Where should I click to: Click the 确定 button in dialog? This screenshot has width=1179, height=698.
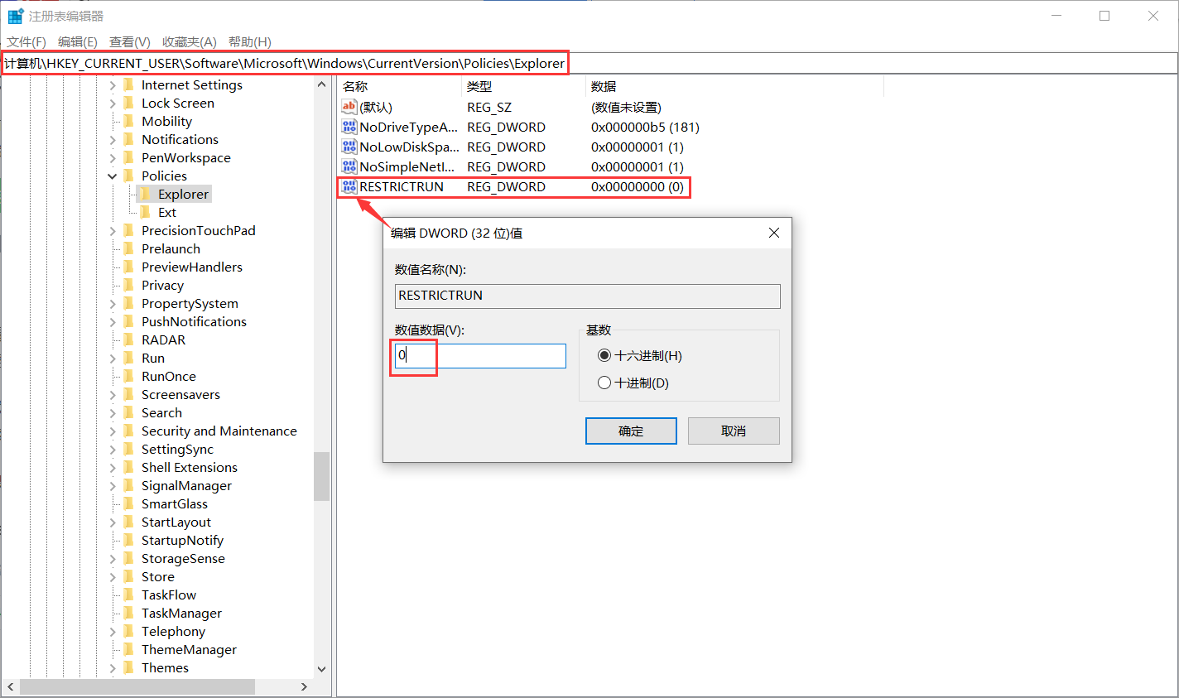[x=631, y=431]
